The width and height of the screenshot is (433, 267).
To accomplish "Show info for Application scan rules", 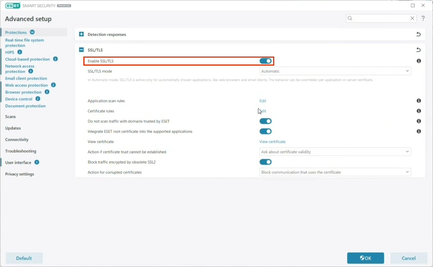I will [419, 101].
